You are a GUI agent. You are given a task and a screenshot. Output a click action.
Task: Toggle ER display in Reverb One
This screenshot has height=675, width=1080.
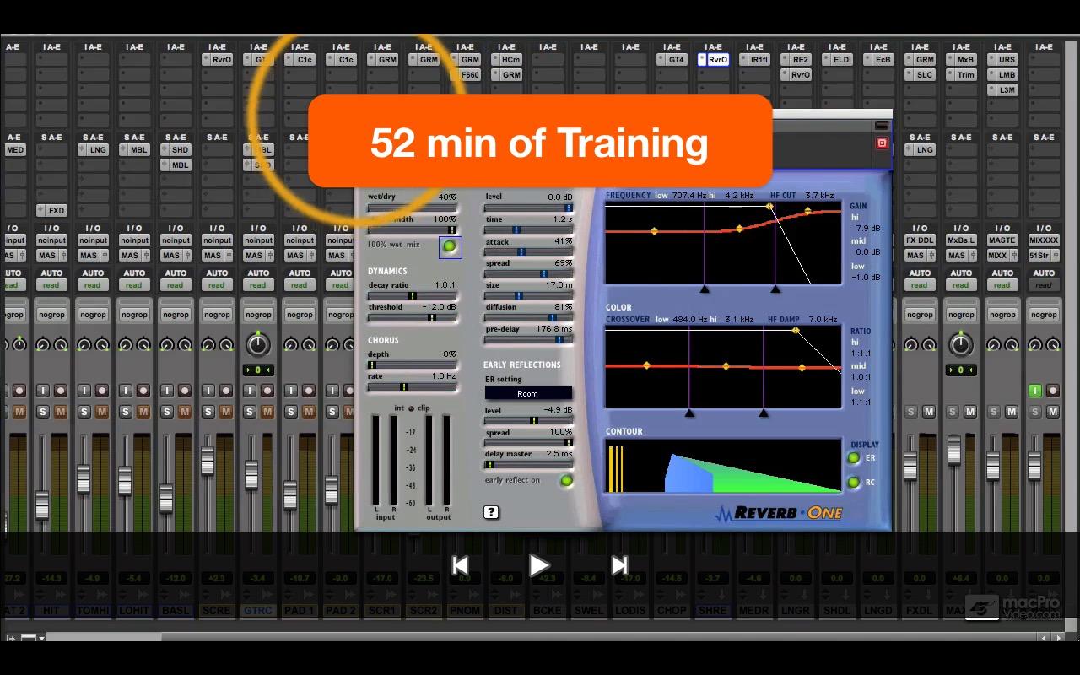[x=853, y=458]
